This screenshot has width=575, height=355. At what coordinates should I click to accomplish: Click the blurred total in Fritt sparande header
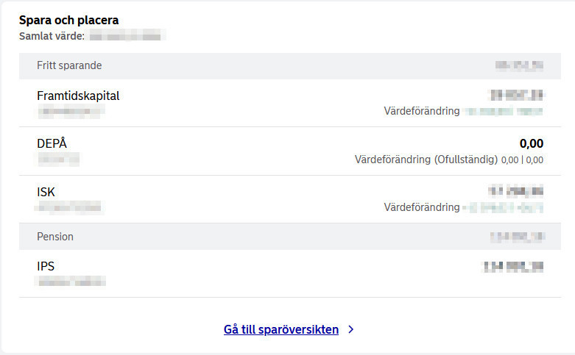point(519,65)
